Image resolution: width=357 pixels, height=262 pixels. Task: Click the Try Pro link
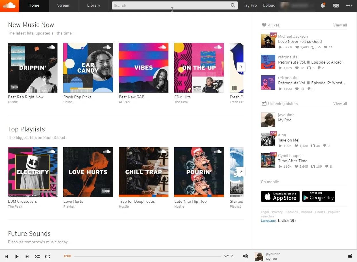tap(250, 5)
